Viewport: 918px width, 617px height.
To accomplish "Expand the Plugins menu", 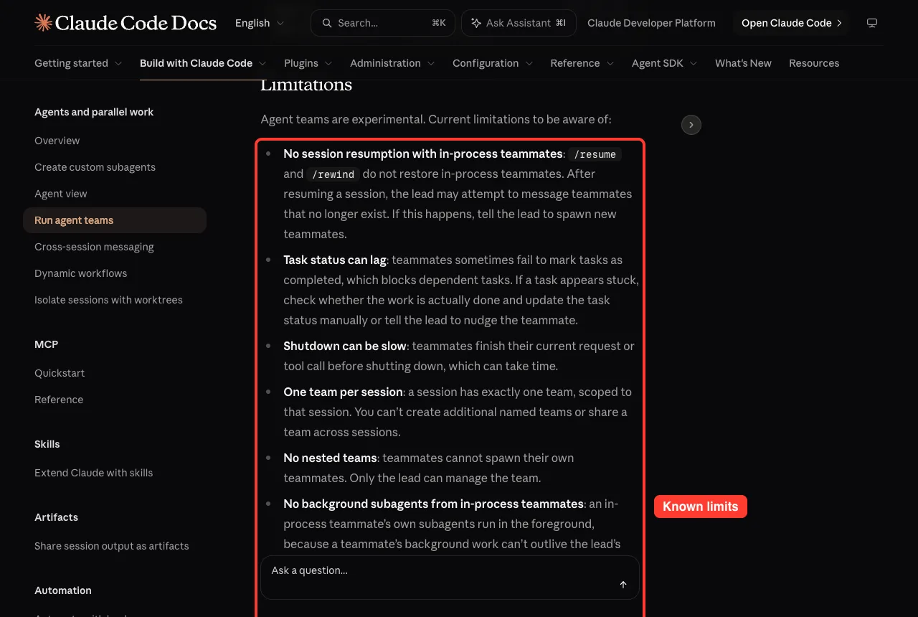I will [308, 63].
